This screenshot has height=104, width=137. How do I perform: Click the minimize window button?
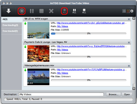(x=7, y=3)
